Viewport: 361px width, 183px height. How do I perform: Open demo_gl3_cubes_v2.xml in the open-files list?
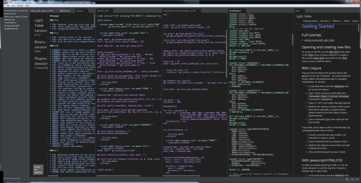coord(16,17)
